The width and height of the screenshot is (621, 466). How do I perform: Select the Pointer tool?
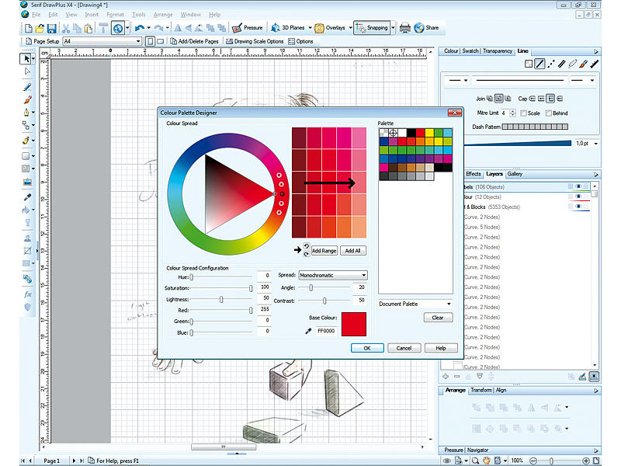[x=26, y=57]
